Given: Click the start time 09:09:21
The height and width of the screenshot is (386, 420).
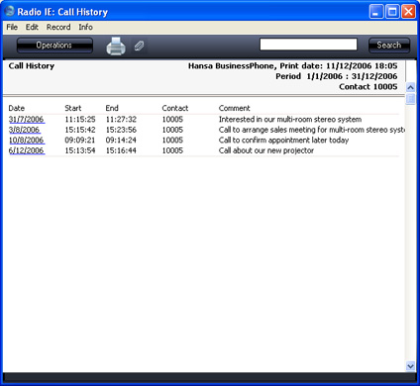Looking at the screenshot, I should point(80,141).
